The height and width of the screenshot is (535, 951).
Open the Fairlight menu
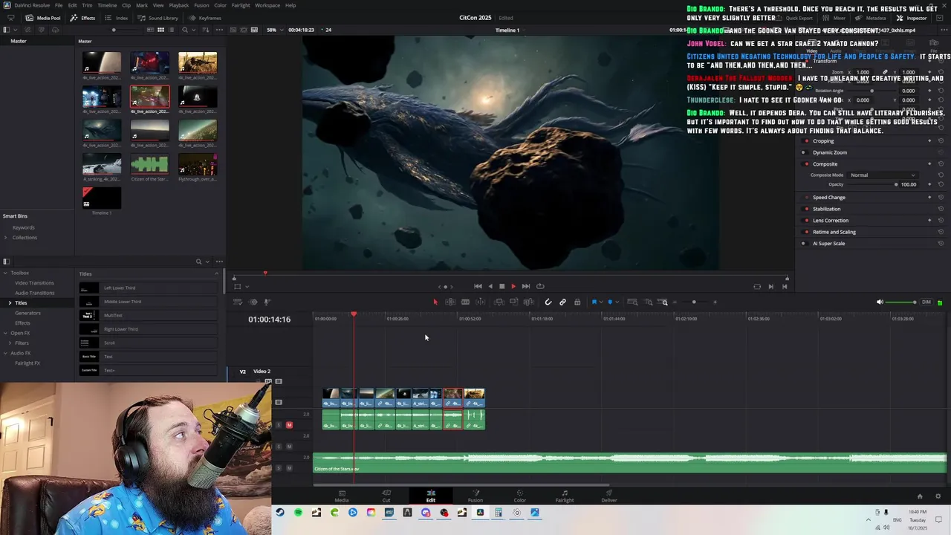[241, 5]
